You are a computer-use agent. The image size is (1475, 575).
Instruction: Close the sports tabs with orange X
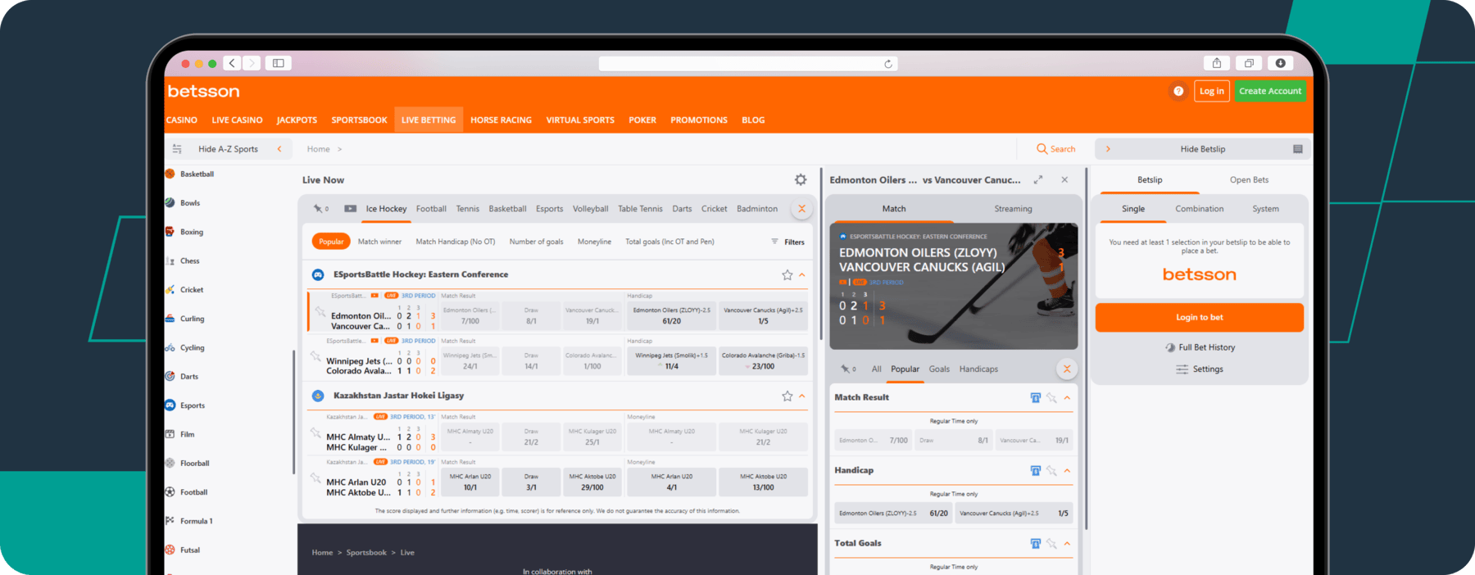coord(801,209)
